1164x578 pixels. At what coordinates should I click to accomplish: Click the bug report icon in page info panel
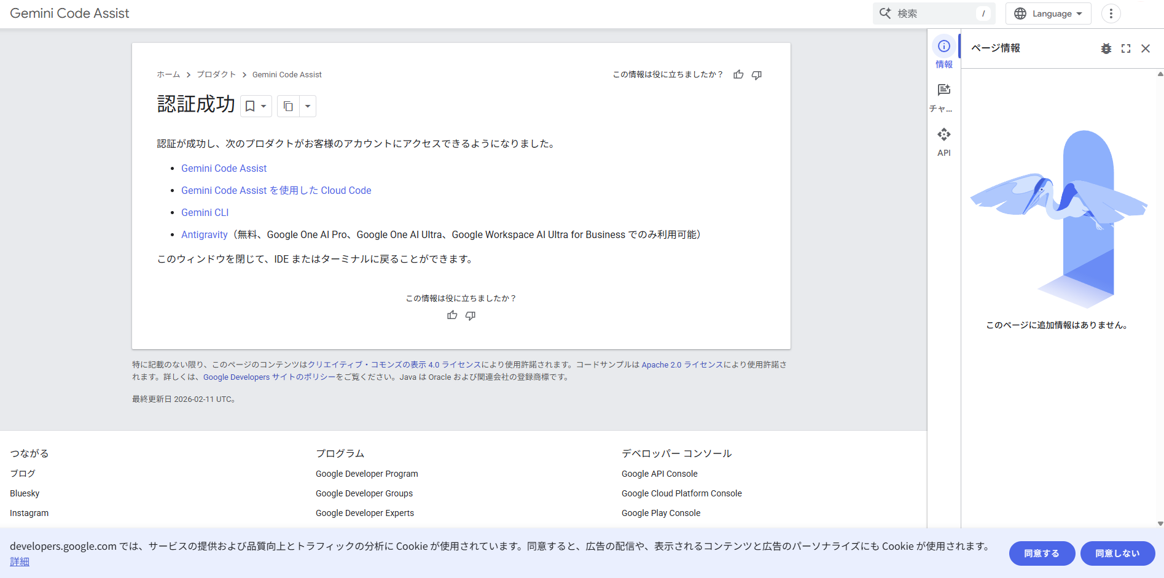[1106, 48]
